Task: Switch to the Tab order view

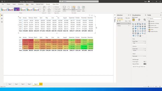Action: (x=128, y=18)
